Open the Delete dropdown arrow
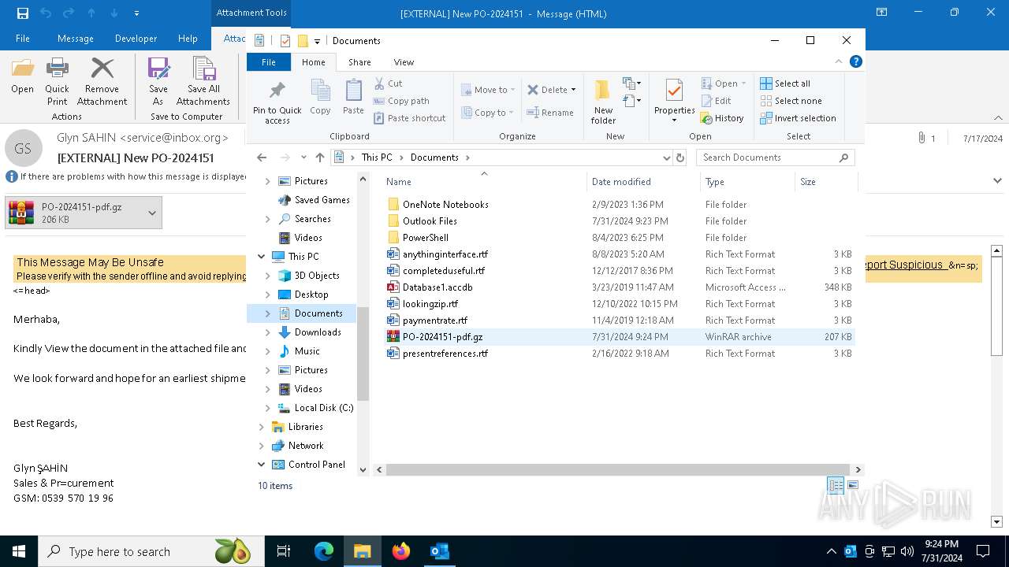This screenshot has height=567, width=1009. pos(573,90)
